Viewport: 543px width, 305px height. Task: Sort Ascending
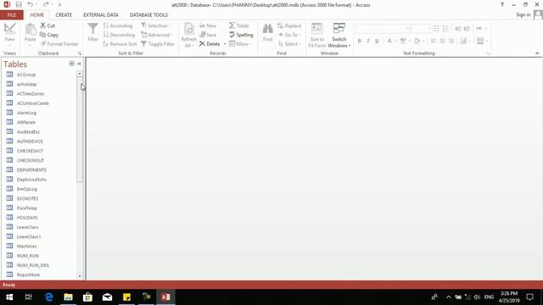click(x=118, y=25)
